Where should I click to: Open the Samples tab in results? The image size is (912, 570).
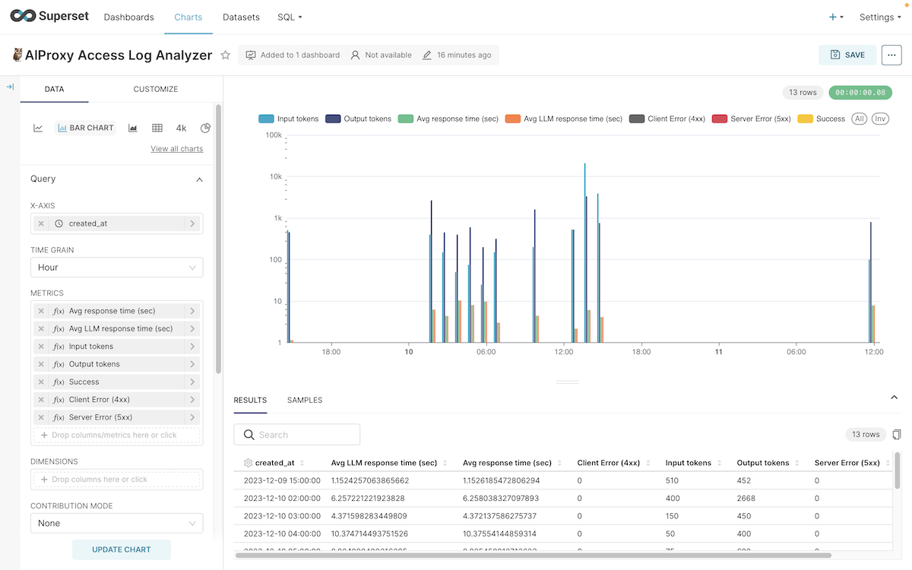pyautogui.click(x=304, y=400)
